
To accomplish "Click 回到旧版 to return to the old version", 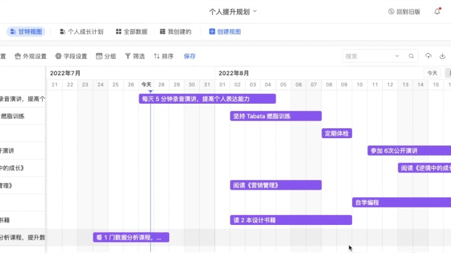I will (405, 11).
